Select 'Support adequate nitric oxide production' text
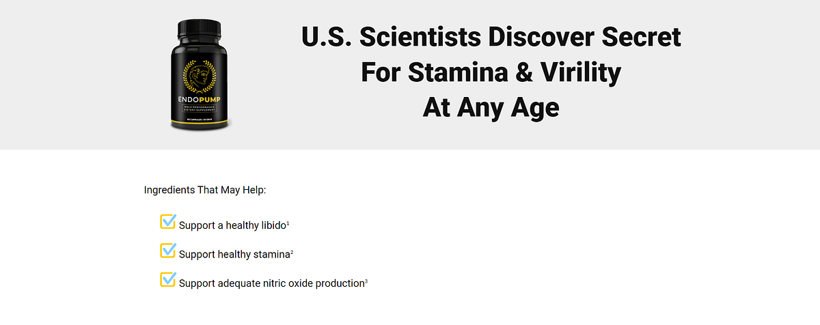Viewport: 820px width, 325px height. click(x=271, y=283)
